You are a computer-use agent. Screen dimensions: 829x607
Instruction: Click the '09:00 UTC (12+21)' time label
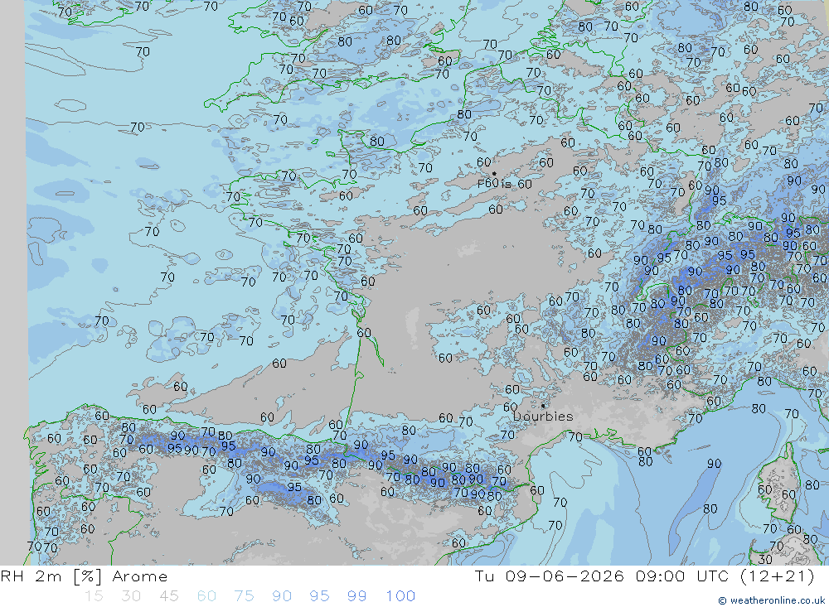coord(725,576)
